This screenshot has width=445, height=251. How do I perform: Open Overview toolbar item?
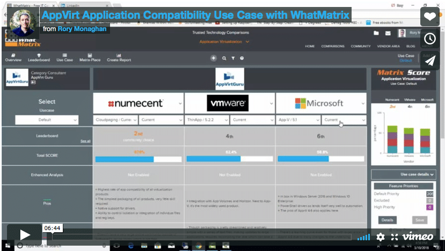point(13,57)
